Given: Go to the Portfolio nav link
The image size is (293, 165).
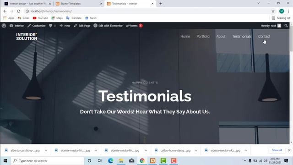Looking at the screenshot, I should pyautogui.click(x=203, y=36).
